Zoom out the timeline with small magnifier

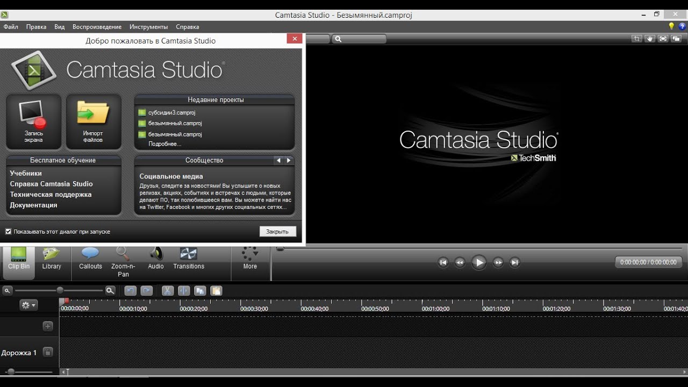coord(8,291)
